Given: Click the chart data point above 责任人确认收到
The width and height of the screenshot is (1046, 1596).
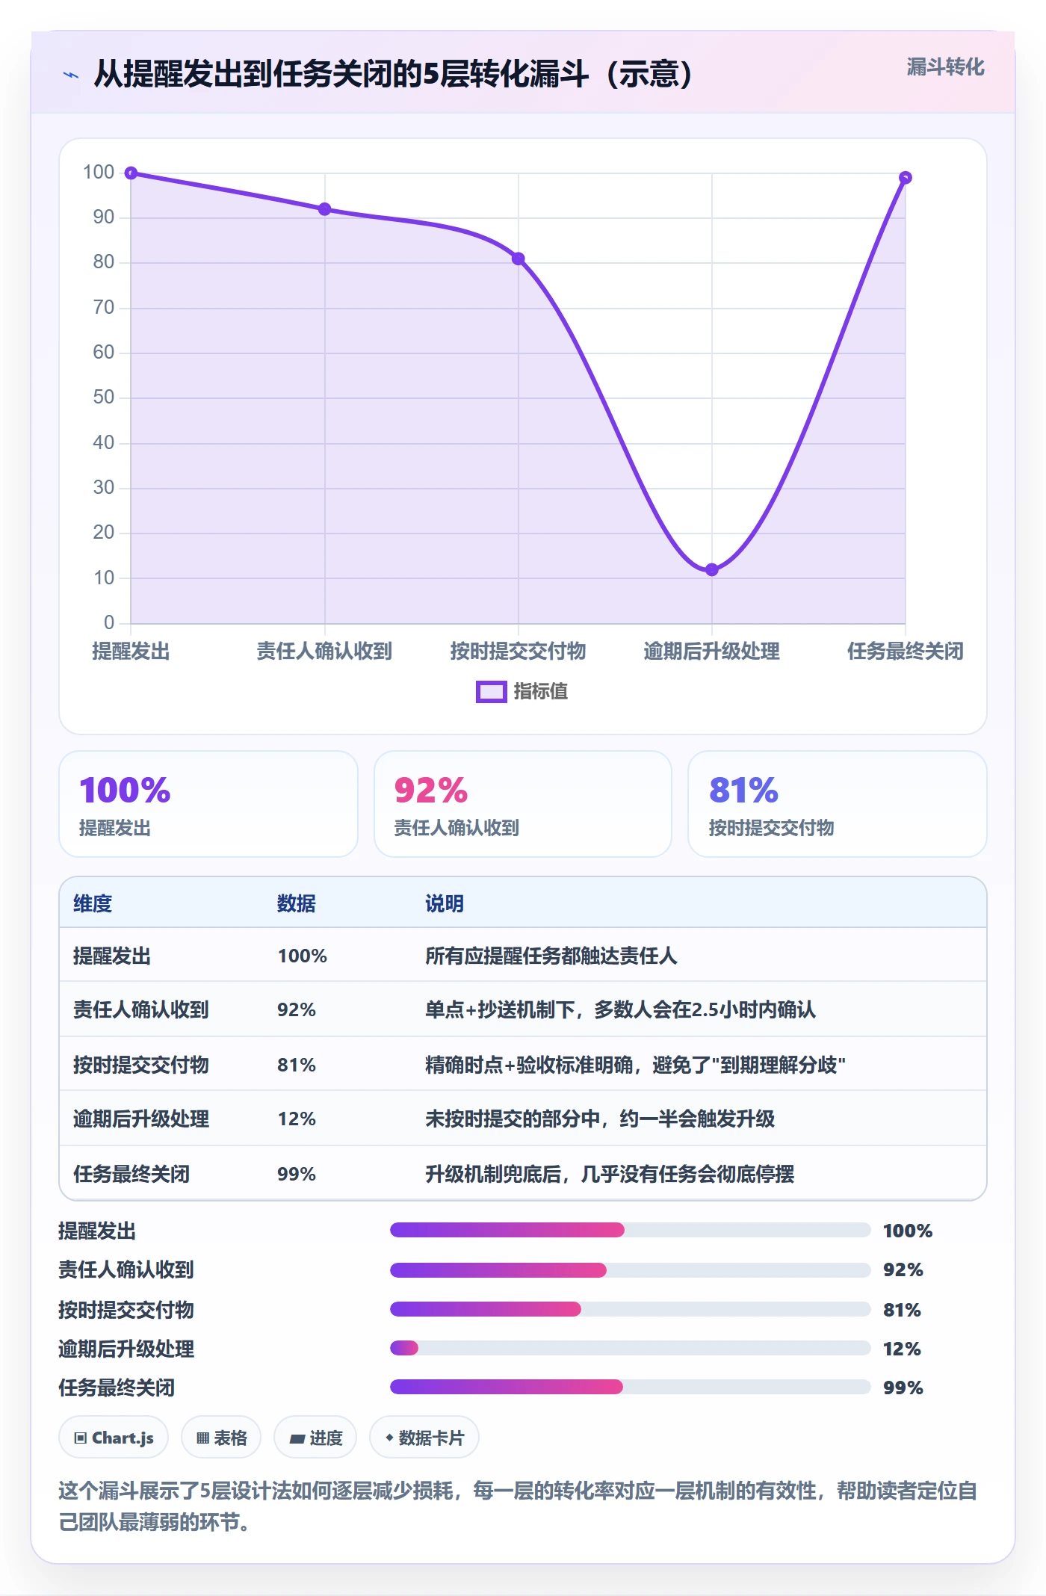Looking at the screenshot, I should click(x=324, y=209).
